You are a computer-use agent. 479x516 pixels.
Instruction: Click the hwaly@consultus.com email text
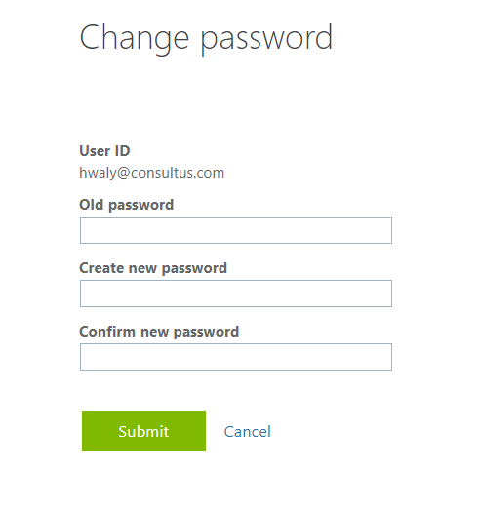(x=152, y=173)
